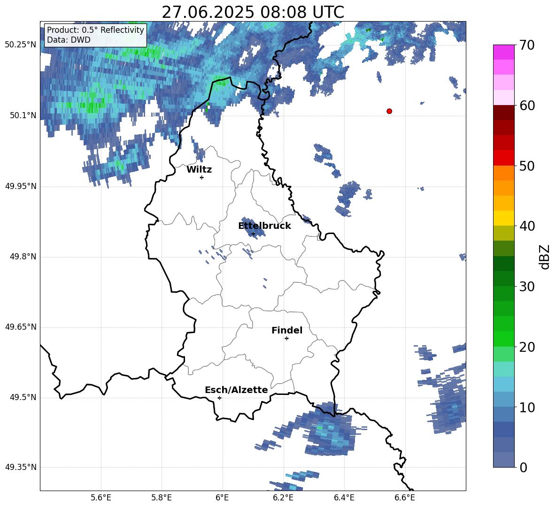Click the 60 tick label on colorbar
Viewport: 556px width, 507px height.
point(527,106)
